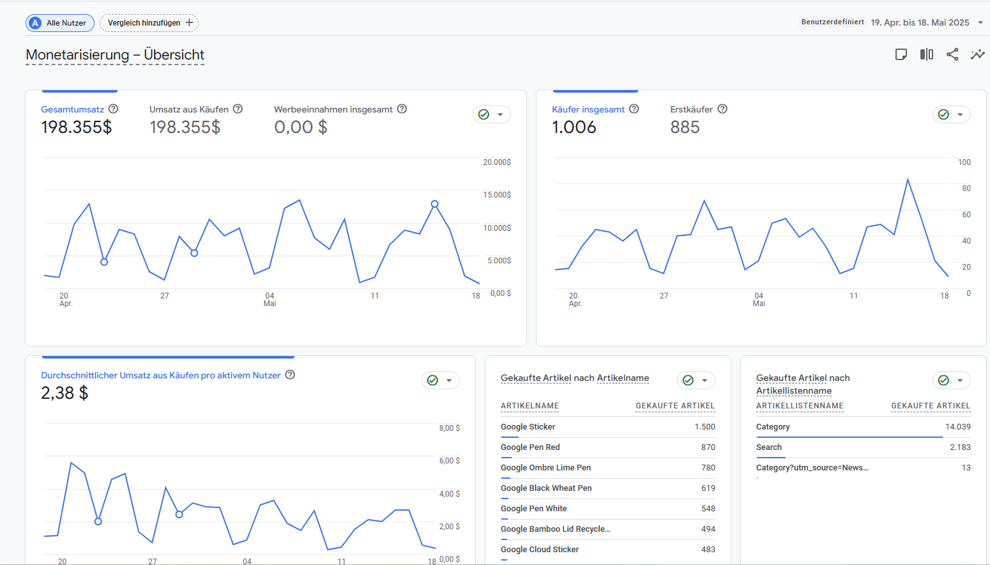Click help icon next to Käufer insgesamt
990x565 pixels.
[634, 109]
